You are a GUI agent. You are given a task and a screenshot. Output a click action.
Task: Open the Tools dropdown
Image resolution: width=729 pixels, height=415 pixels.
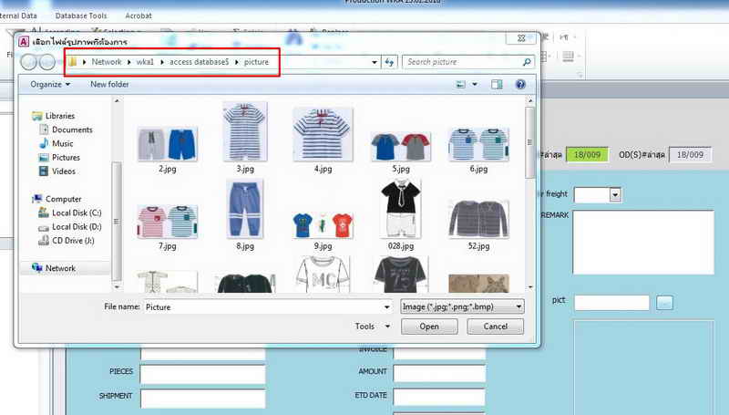(x=373, y=327)
